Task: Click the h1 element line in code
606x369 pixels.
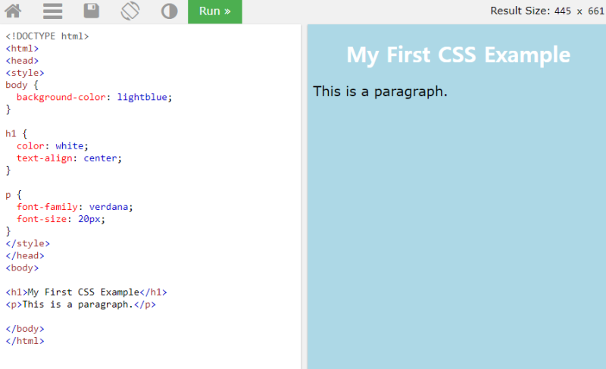Action: point(86,292)
